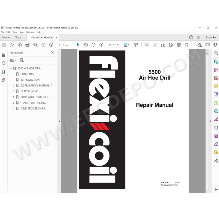Activate the Hand pan tool
219x219 pixels.
[86, 45]
